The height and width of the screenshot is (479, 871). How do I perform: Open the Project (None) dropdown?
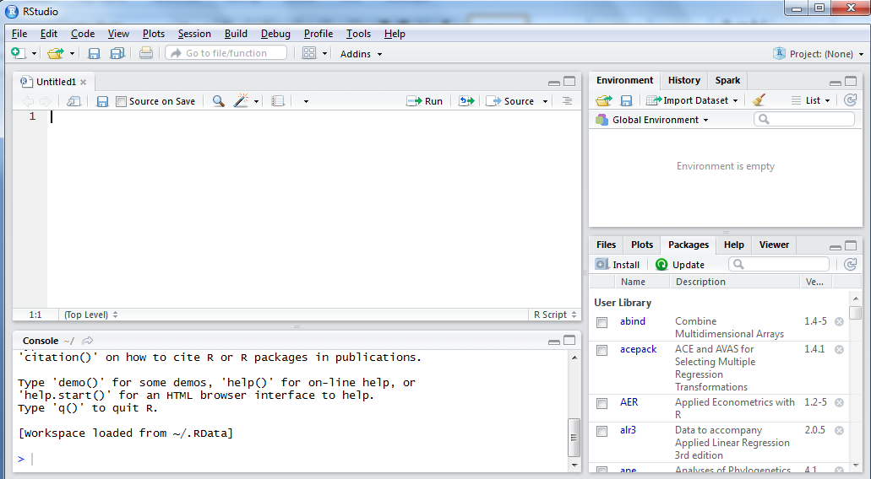point(819,54)
